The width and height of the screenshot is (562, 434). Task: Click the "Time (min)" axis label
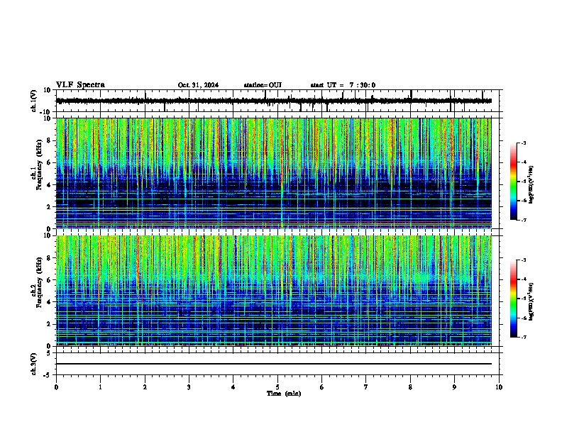coord(284,394)
